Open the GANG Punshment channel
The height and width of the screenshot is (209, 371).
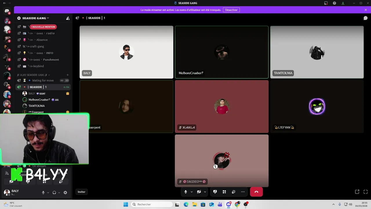click(43, 60)
